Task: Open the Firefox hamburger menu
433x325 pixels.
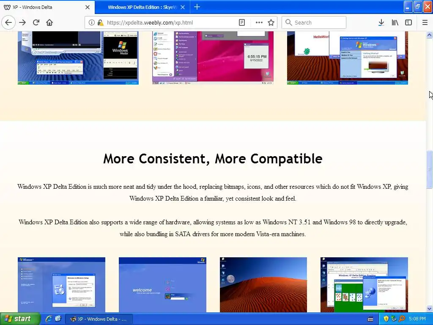Action: coord(425,22)
